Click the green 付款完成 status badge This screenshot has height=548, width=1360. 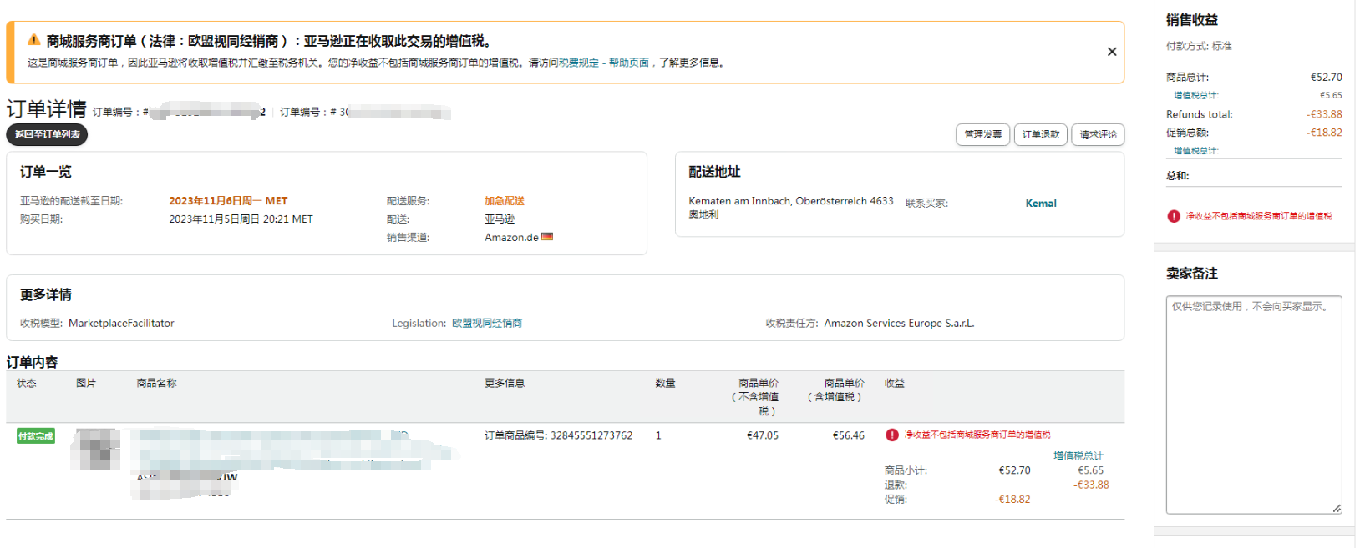35,435
